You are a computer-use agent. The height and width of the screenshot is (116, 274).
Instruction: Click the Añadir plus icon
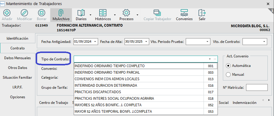[x=7, y=13]
